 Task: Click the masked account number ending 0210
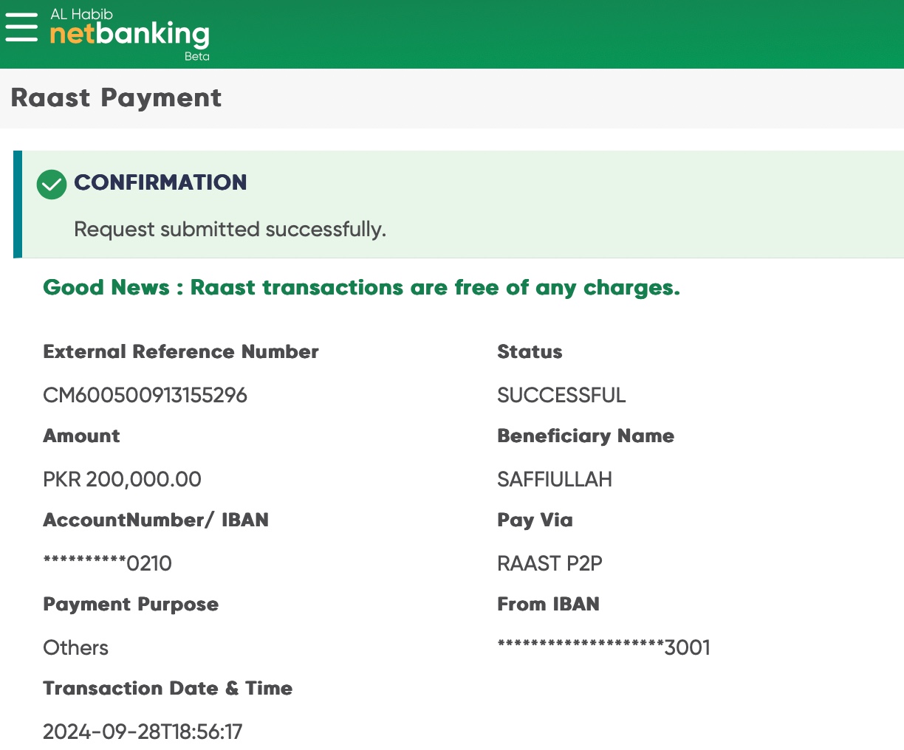click(107, 564)
